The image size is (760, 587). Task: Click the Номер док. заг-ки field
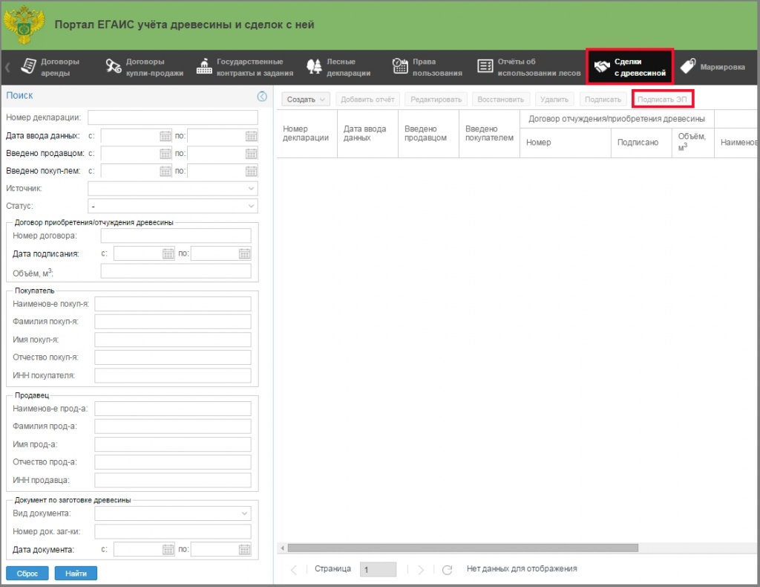pos(173,532)
